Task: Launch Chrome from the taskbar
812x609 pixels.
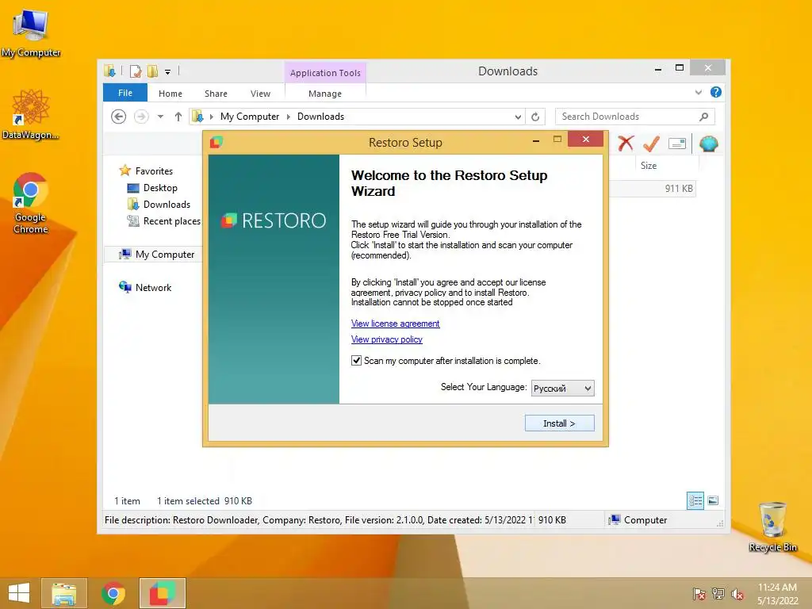Action: [x=113, y=593]
